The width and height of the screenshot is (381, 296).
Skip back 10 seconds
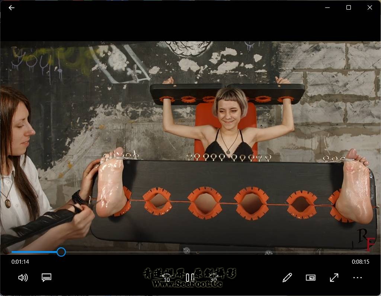click(x=166, y=277)
